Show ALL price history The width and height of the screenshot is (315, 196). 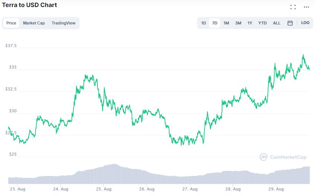click(x=277, y=23)
